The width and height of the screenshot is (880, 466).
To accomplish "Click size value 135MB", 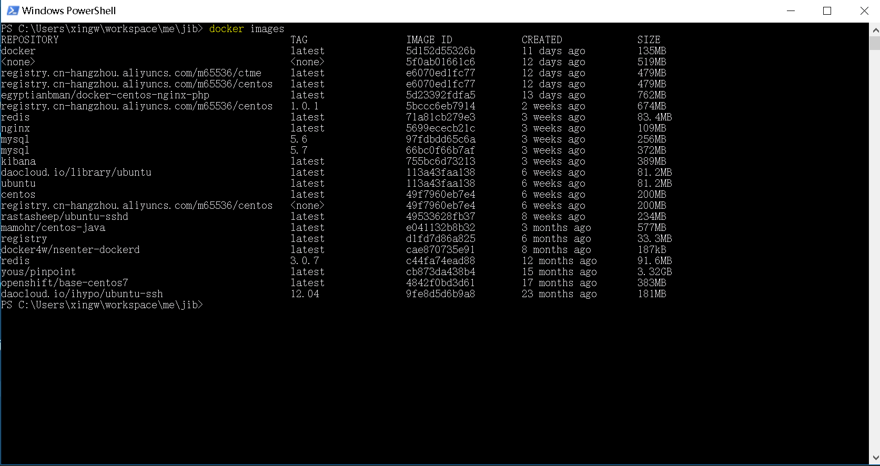I will click(x=652, y=51).
